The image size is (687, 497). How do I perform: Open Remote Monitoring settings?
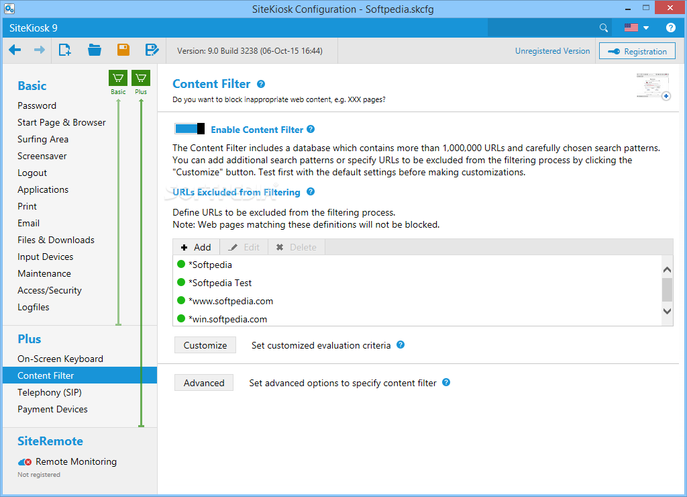(x=76, y=462)
